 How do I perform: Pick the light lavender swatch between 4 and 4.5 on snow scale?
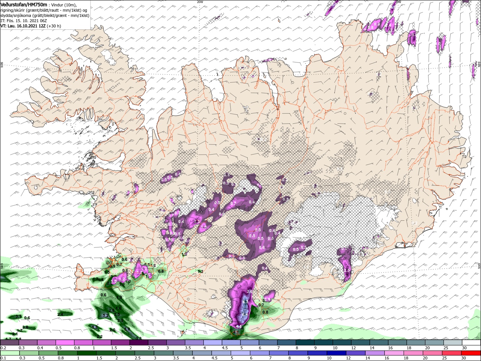213,343
